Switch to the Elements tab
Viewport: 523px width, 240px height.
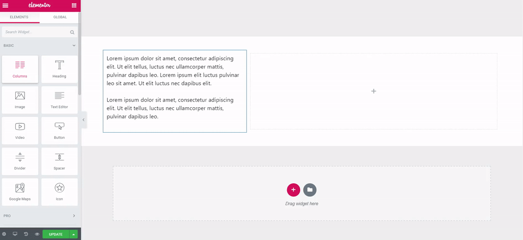(x=19, y=17)
